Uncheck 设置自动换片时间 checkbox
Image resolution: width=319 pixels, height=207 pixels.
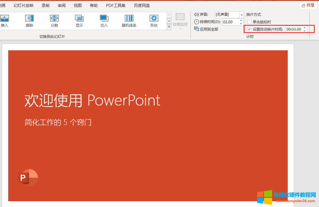click(249, 29)
